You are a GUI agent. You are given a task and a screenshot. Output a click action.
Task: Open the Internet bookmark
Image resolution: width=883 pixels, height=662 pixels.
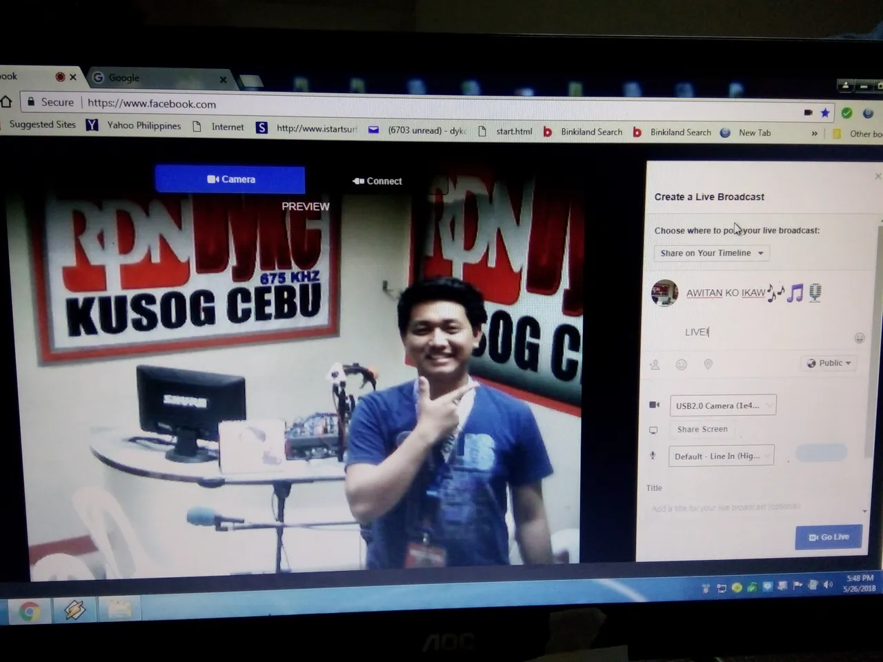click(x=219, y=127)
